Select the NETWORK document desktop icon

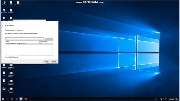[11, 11]
